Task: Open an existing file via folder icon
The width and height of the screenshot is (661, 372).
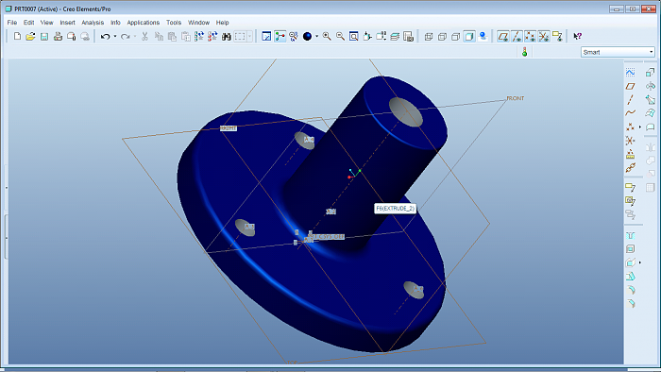Action: click(x=30, y=37)
